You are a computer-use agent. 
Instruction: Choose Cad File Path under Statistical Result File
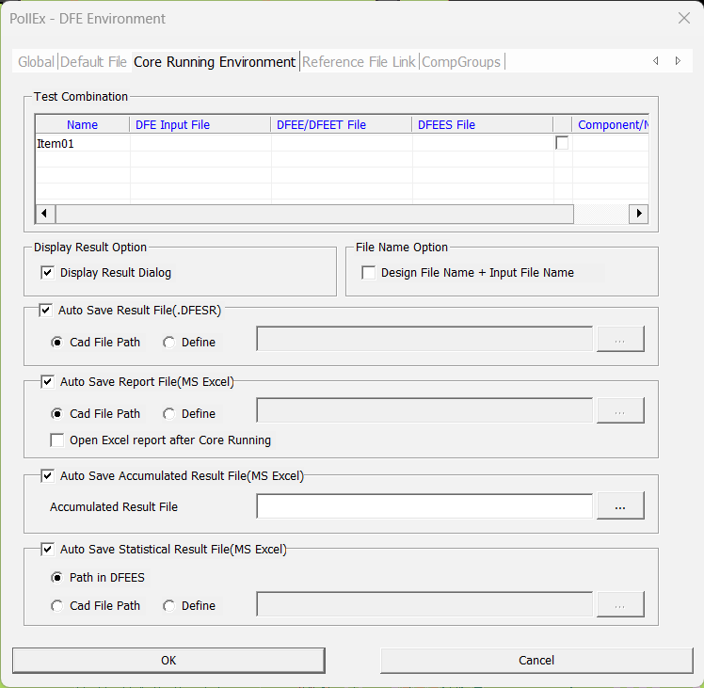[x=57, y=606]
